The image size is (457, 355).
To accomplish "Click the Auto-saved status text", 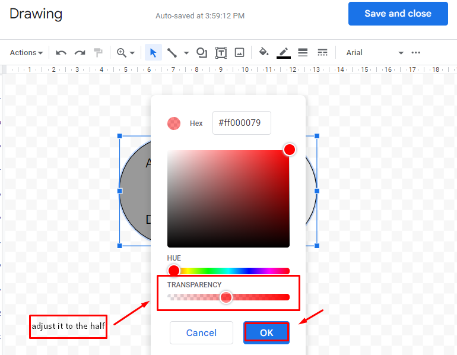I will pyautogui.click(x=200, y=16).
